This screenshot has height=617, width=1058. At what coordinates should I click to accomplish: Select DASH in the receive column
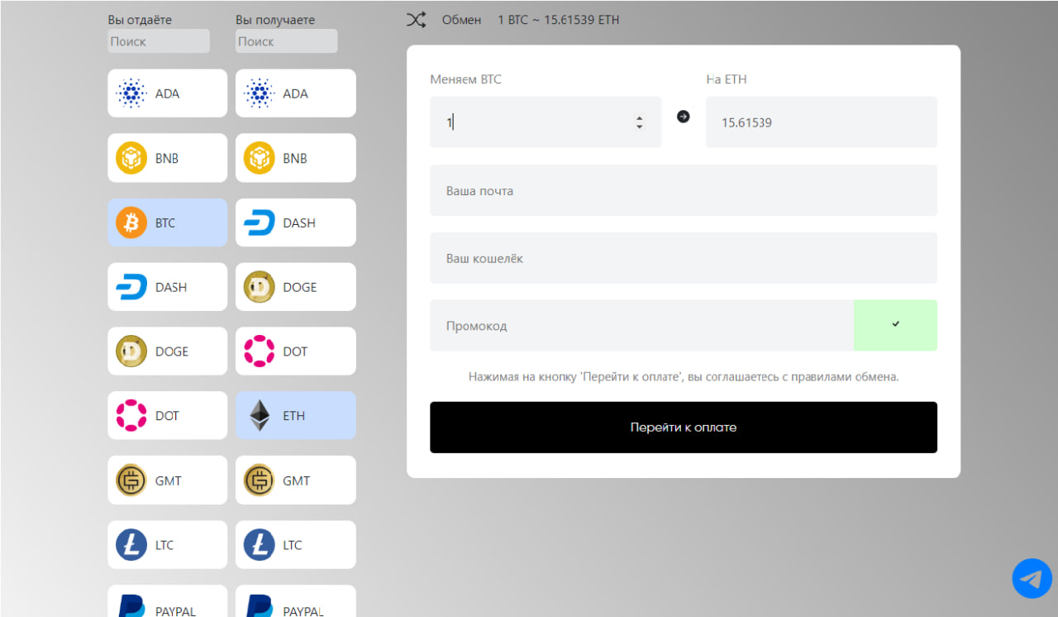295,222
